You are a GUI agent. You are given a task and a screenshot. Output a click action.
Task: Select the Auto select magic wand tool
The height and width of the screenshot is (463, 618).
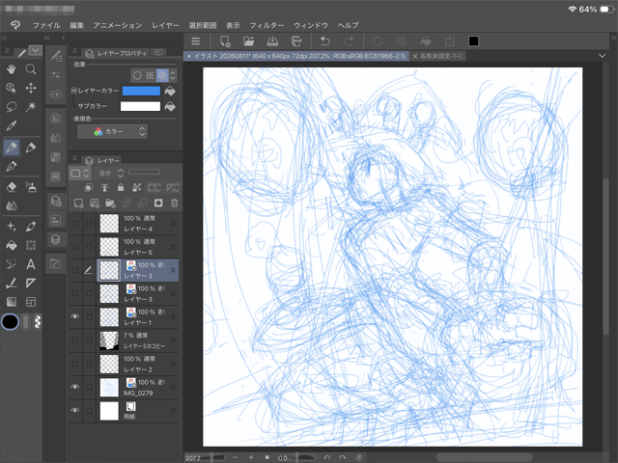(x=31, y=107)
